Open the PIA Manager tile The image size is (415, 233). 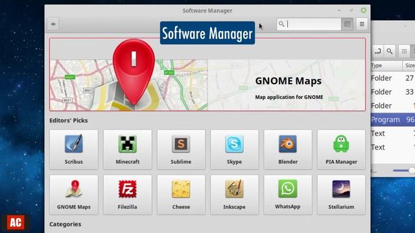click(341, 150)
